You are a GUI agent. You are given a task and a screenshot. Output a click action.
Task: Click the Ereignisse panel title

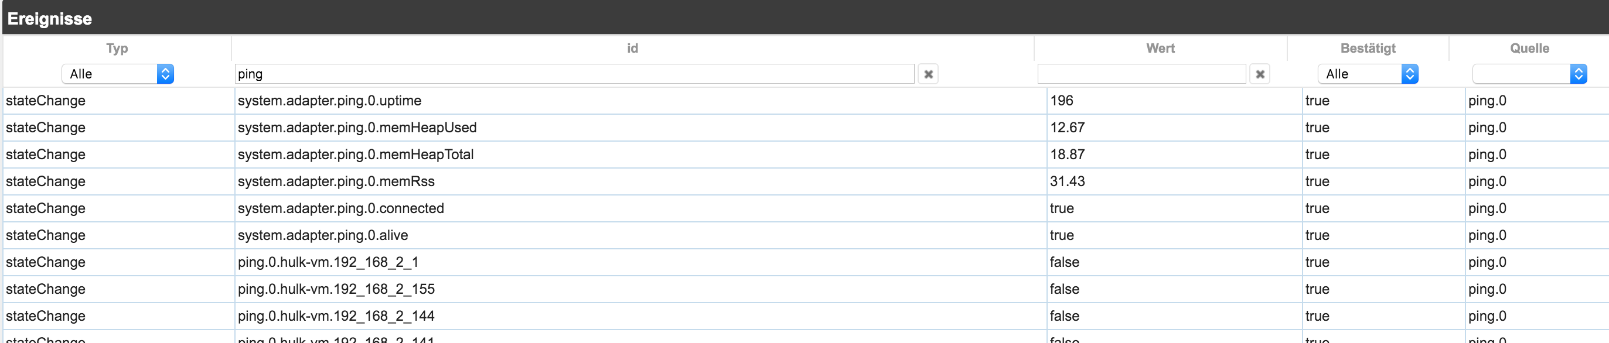tap(49, 19)
